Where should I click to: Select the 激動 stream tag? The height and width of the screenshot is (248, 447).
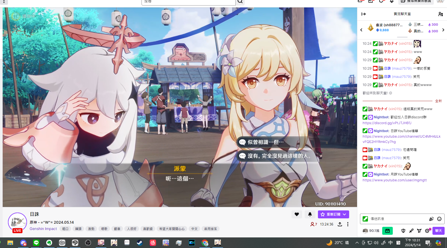click(91, 229)
